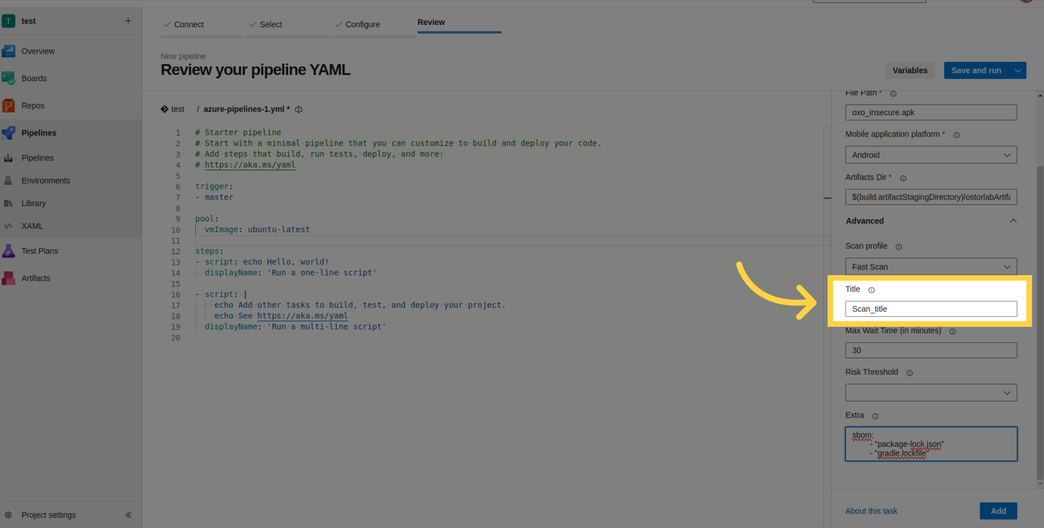Click the Variables button
Image resolution: width=1044 pixels, height=528 pixels.
click(x=910, y=71)
